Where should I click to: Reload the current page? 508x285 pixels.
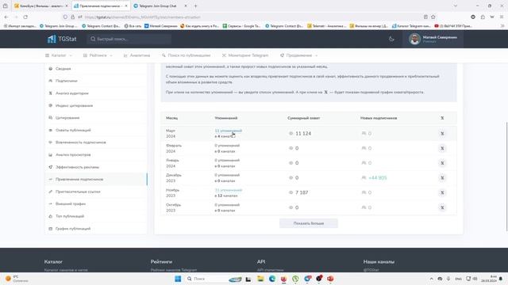click(25, 17)
